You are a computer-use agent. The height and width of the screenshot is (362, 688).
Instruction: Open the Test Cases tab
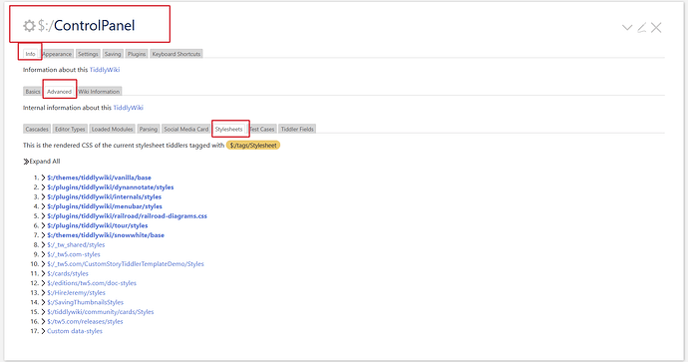(262, 129)
